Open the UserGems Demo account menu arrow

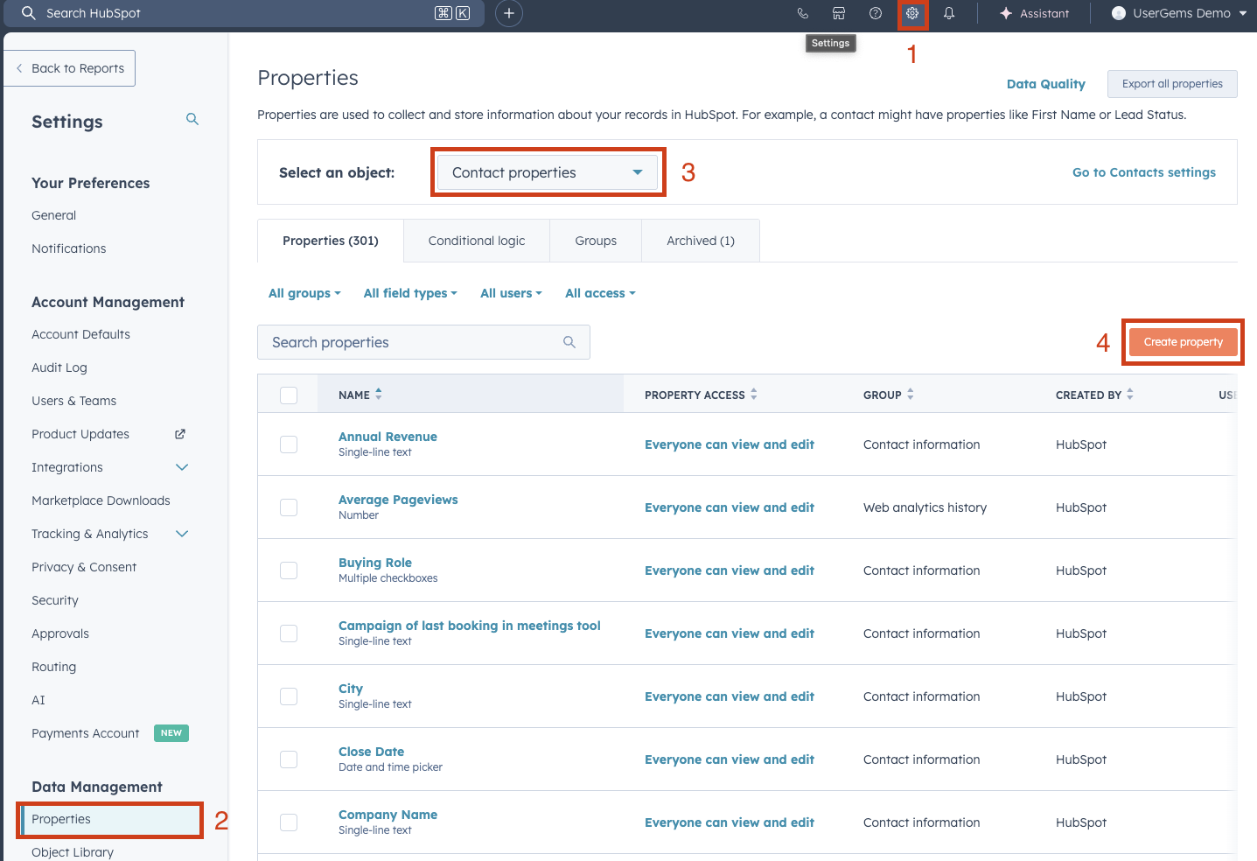(x=1243, y=13)
